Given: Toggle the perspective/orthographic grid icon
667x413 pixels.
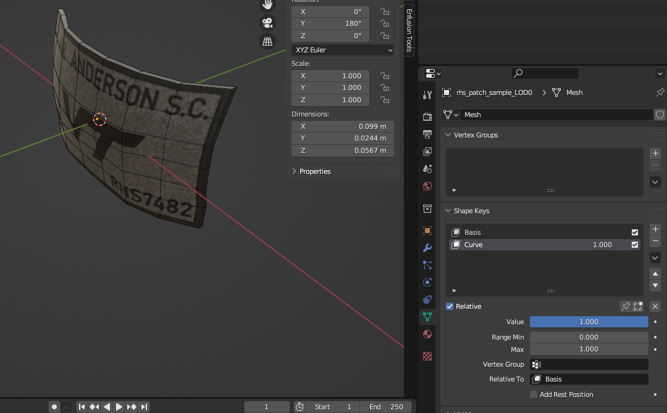Looking at the screenshot, I should tap(267, 41).
